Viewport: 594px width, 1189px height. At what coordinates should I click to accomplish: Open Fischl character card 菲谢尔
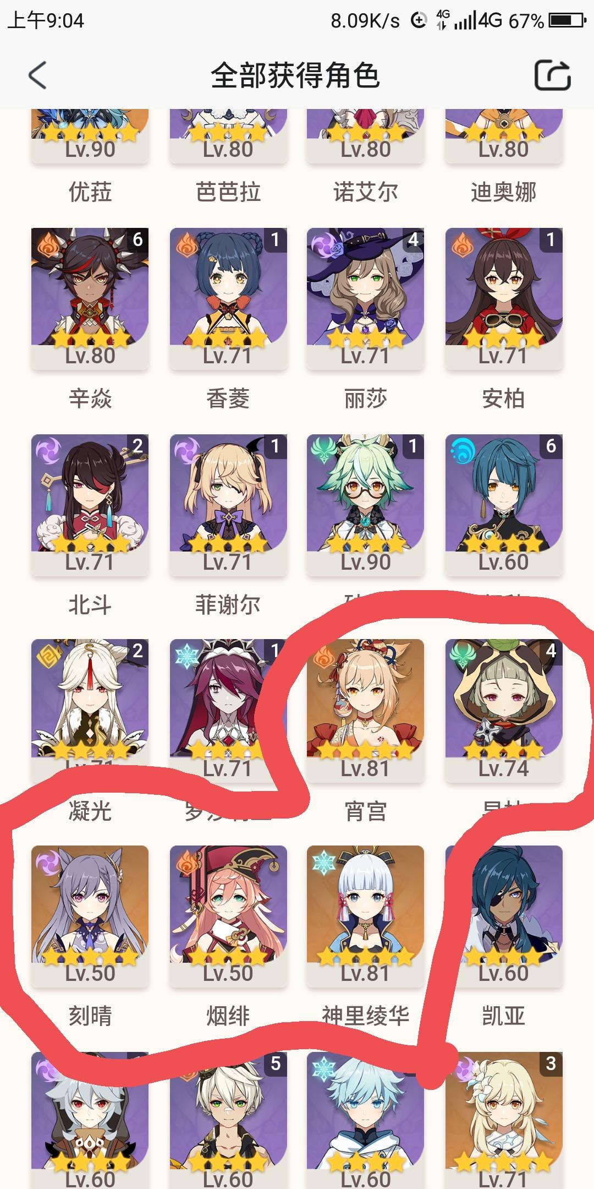click(x=228, y=505)
